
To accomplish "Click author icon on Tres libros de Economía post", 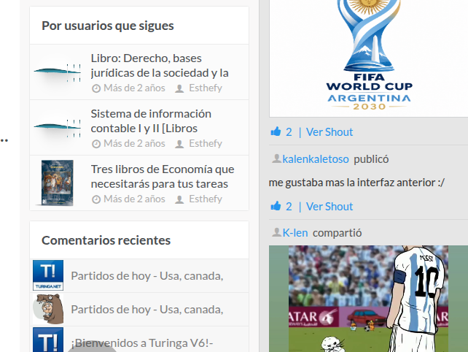I will click(x=179, y=199).
